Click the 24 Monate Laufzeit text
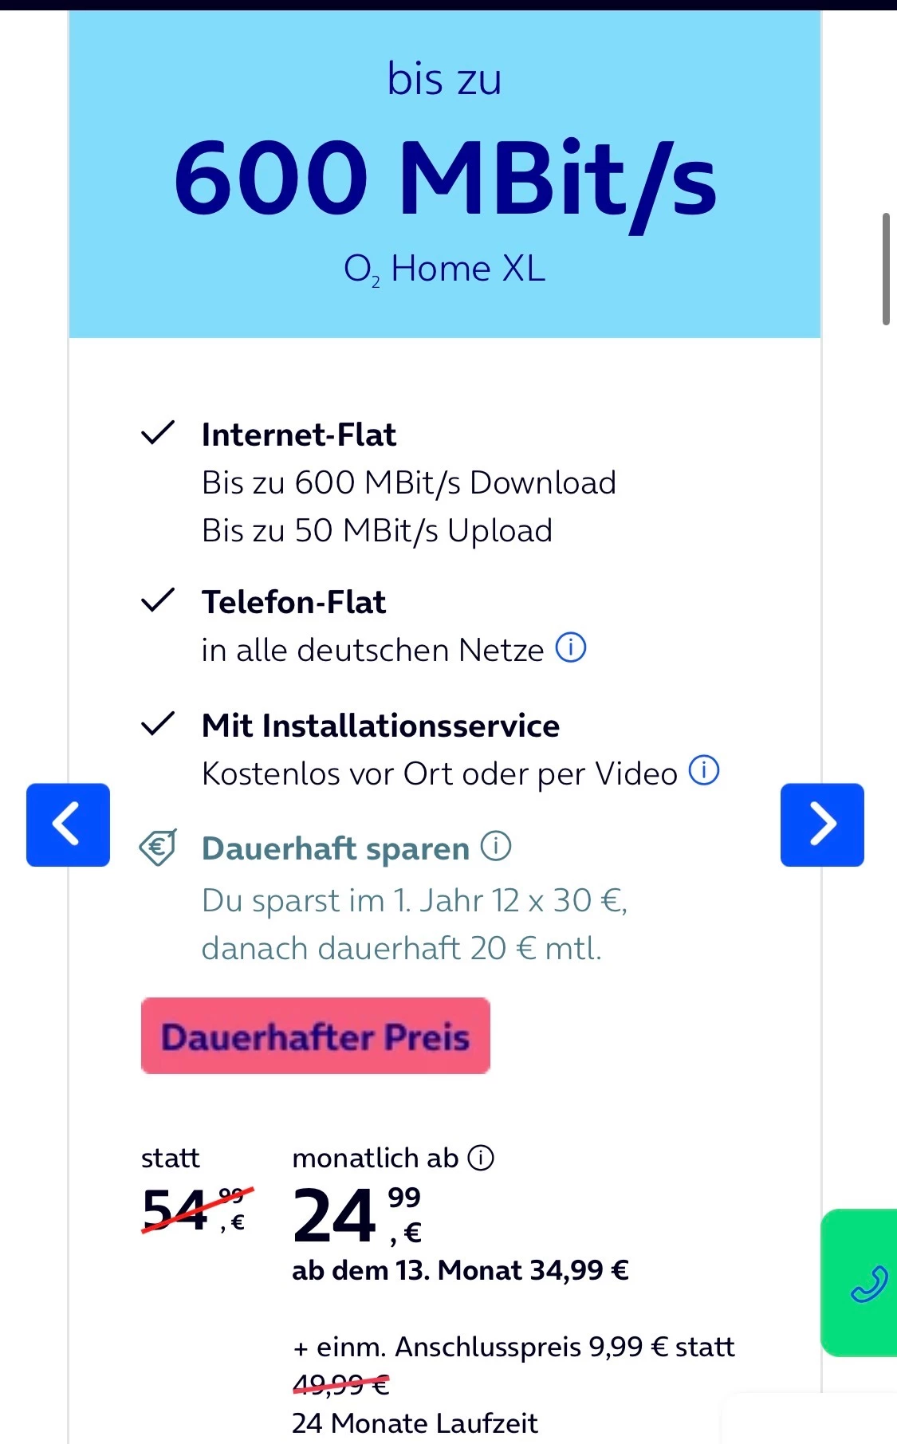The height and width of the screenshot is (1444, 897). pos(415,1423)
